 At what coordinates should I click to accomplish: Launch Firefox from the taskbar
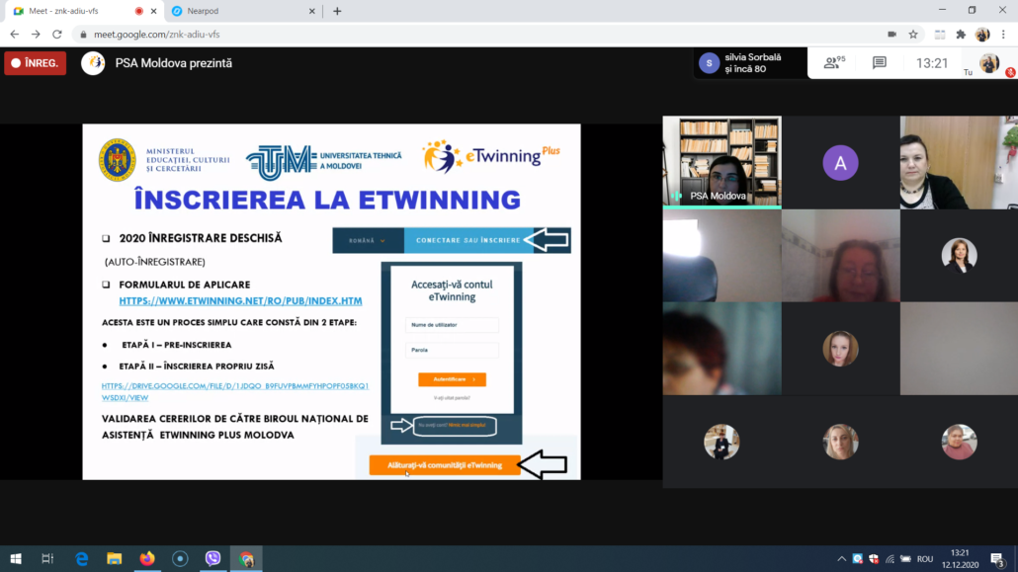click(147, 558)
